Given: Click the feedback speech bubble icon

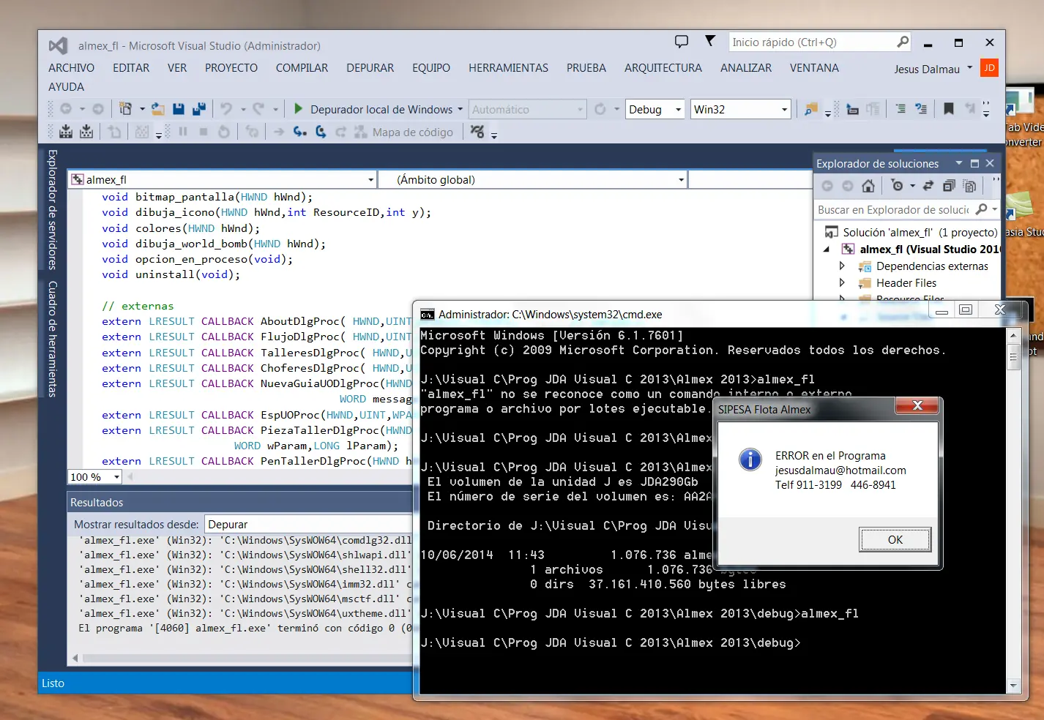Looking at the screenshot, I should pos(681,42).
